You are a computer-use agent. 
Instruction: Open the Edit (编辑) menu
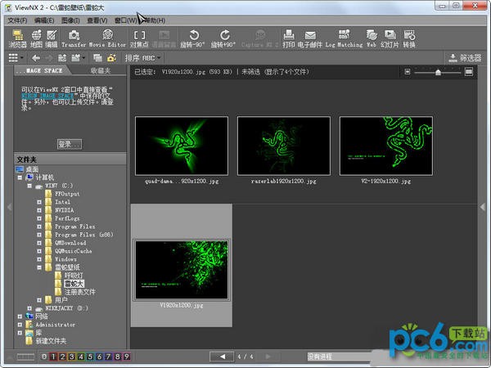click(44, 20)
